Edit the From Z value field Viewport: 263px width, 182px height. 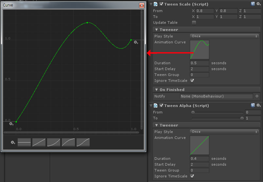coord(252,11)
